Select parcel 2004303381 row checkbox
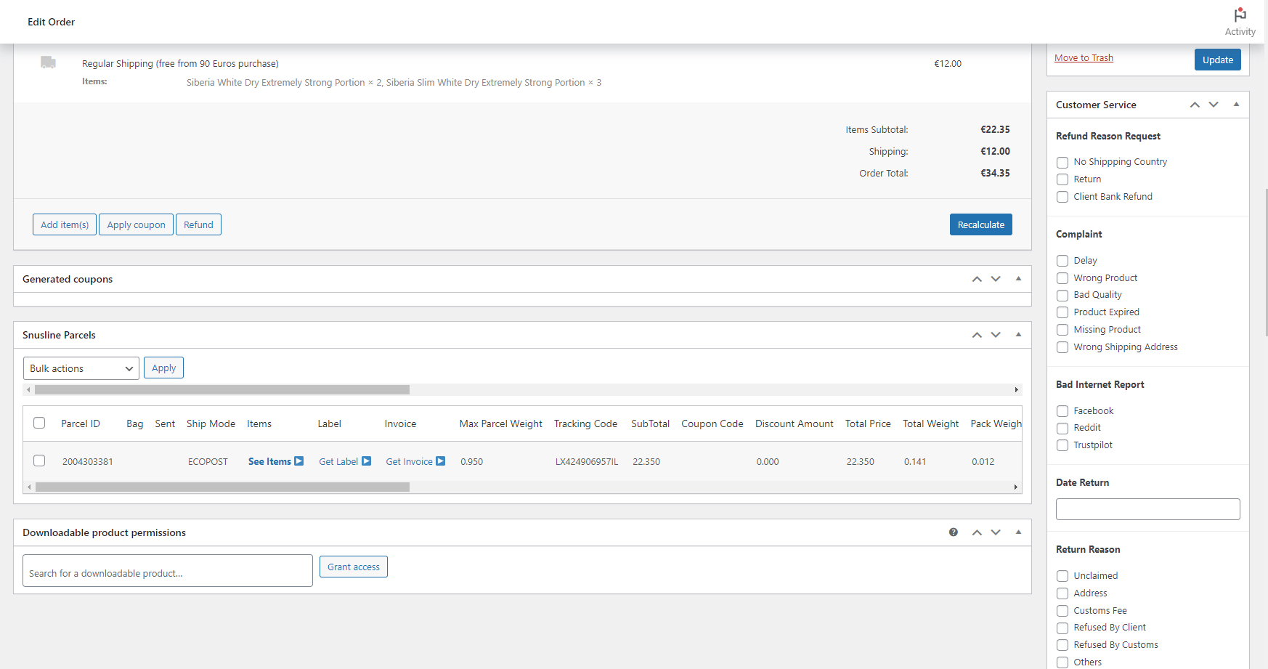This screenshot has width=1268, height=669. click(39, 461)
